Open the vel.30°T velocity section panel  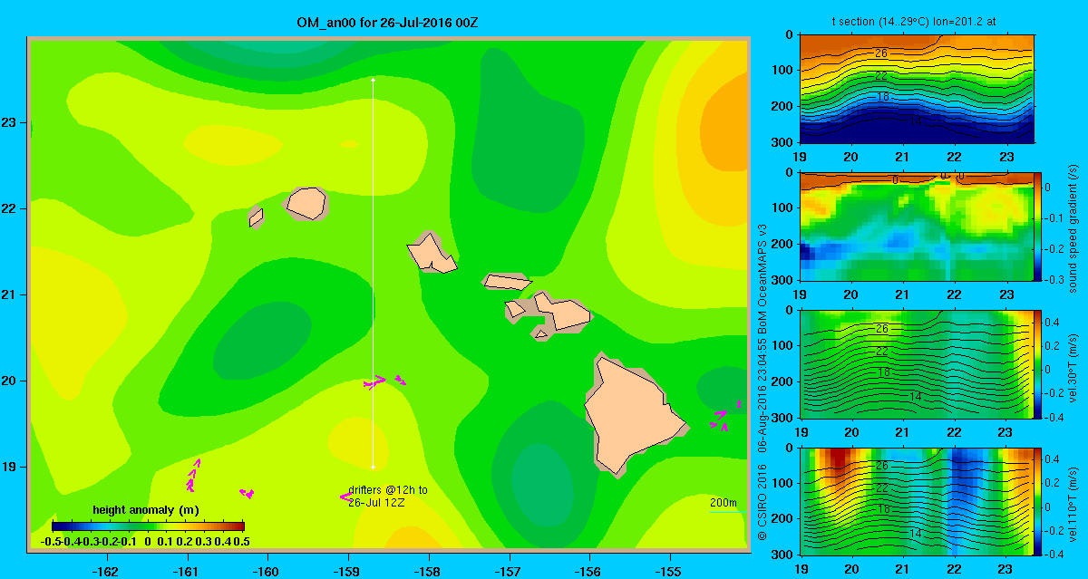tap(918, 363)
